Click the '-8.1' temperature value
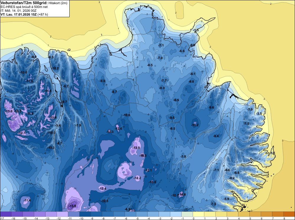Image resolution: width=295 pixels, height=220 pixels. click(x=193, y=74)
